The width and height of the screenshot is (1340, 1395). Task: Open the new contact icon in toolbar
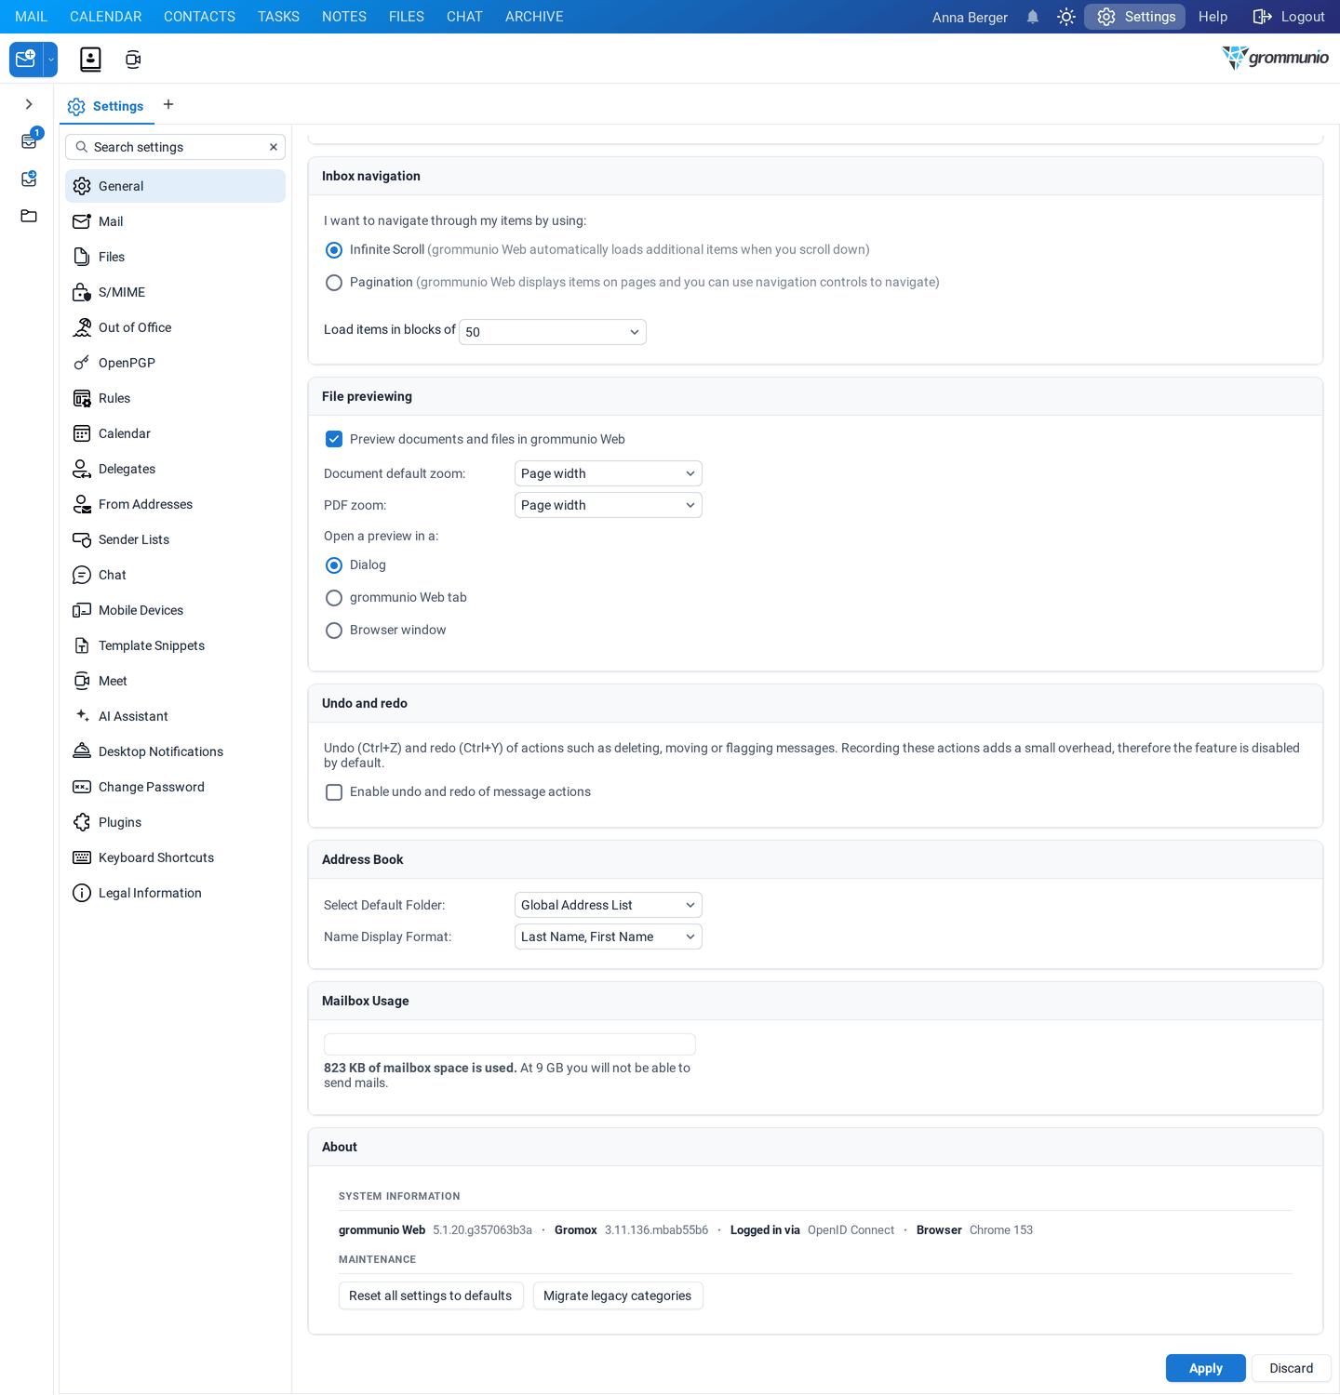[90, 60]
